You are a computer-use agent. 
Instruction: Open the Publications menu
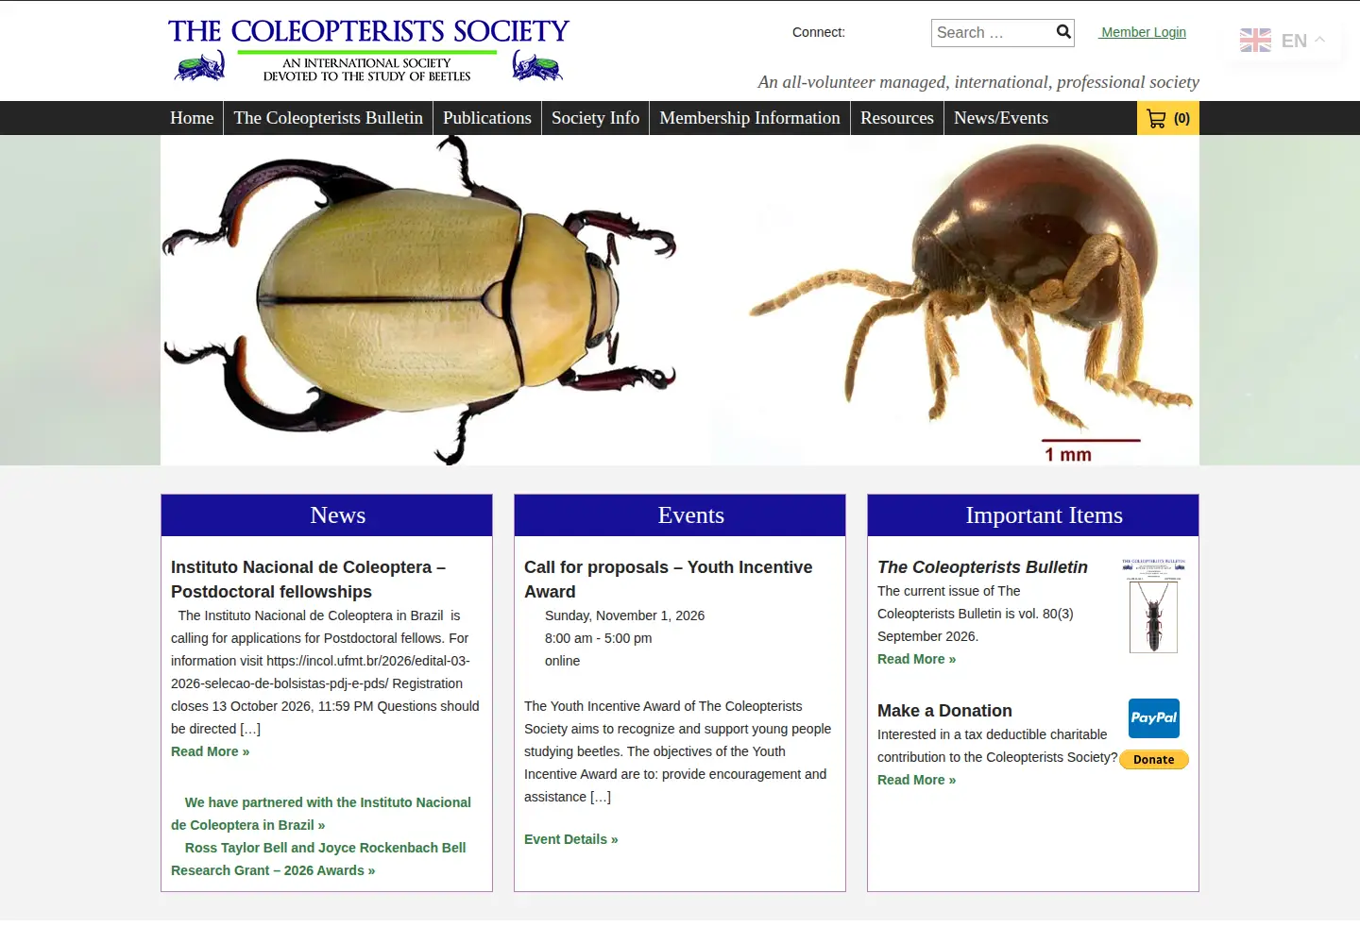(487, 118)
